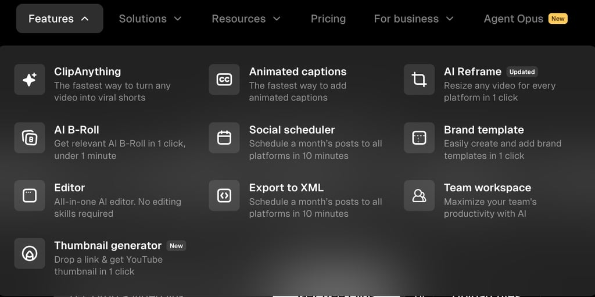
Task: Click the Animated captions CC icon
Action: pyautogui.click(x=224, y=80)
